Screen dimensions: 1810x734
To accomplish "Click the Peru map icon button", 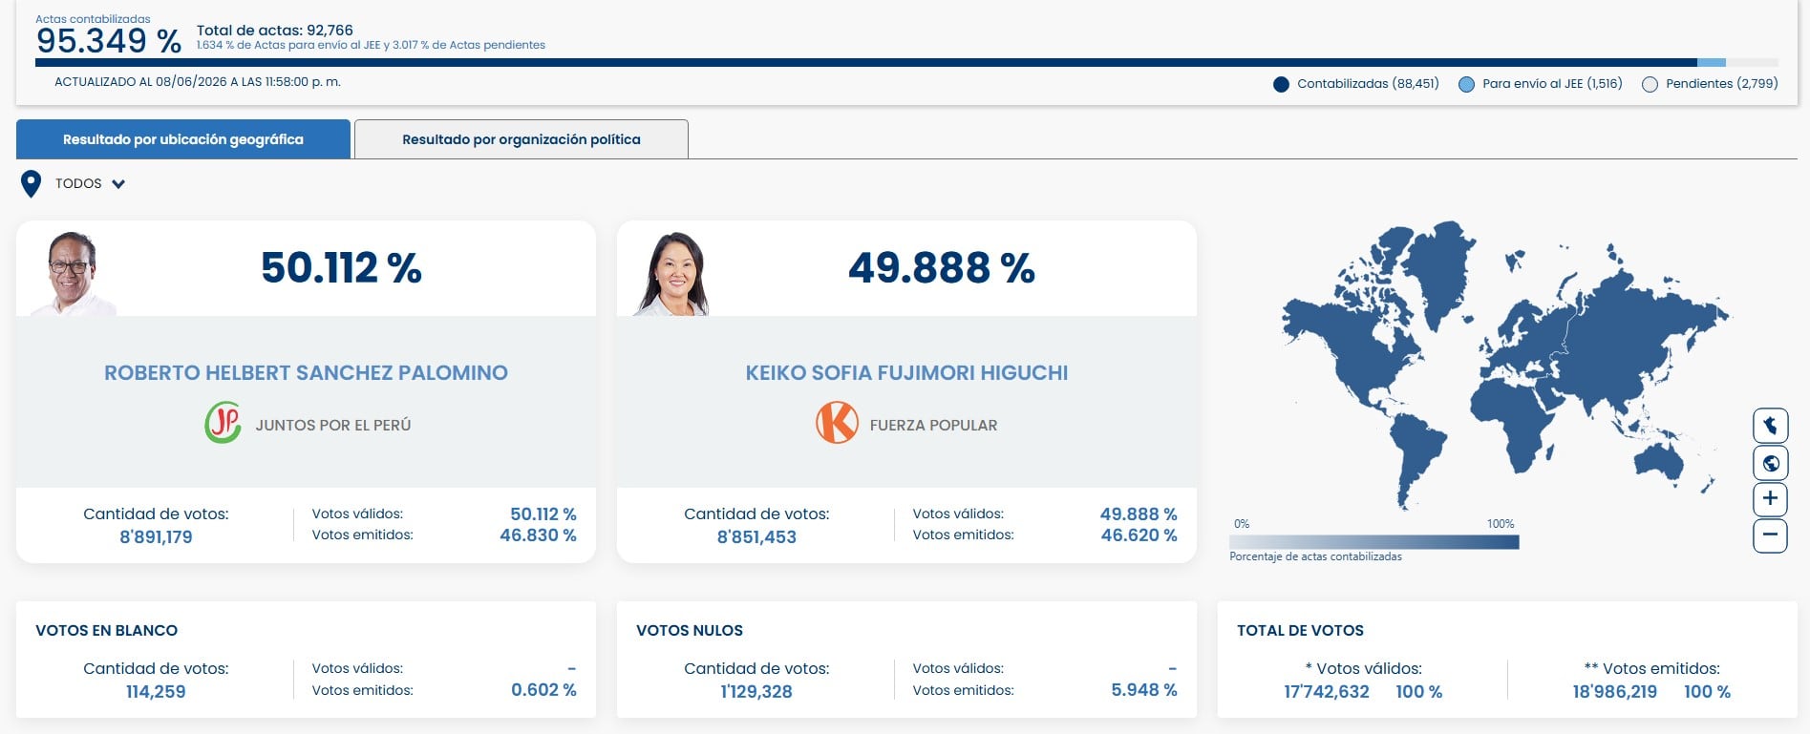I will coord(1770,425).
